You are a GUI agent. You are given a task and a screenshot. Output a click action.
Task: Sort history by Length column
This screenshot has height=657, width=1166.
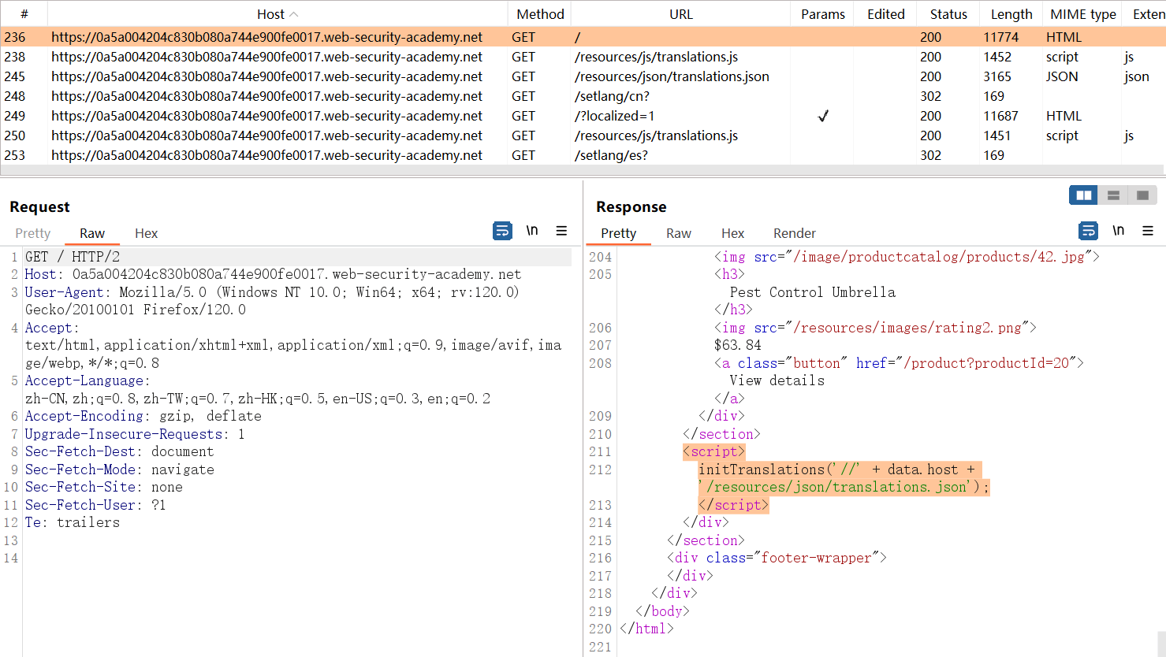(1011, 14)
